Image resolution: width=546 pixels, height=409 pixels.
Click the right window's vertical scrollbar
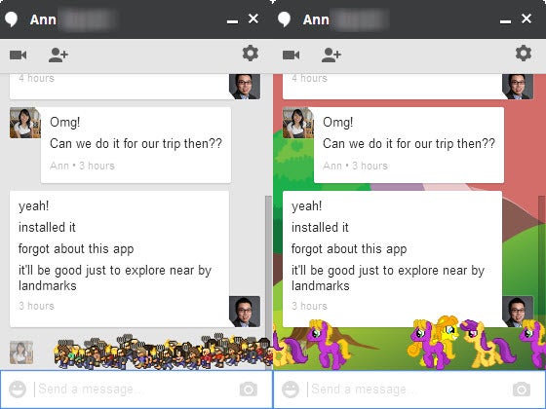click(x=542, y=281)
